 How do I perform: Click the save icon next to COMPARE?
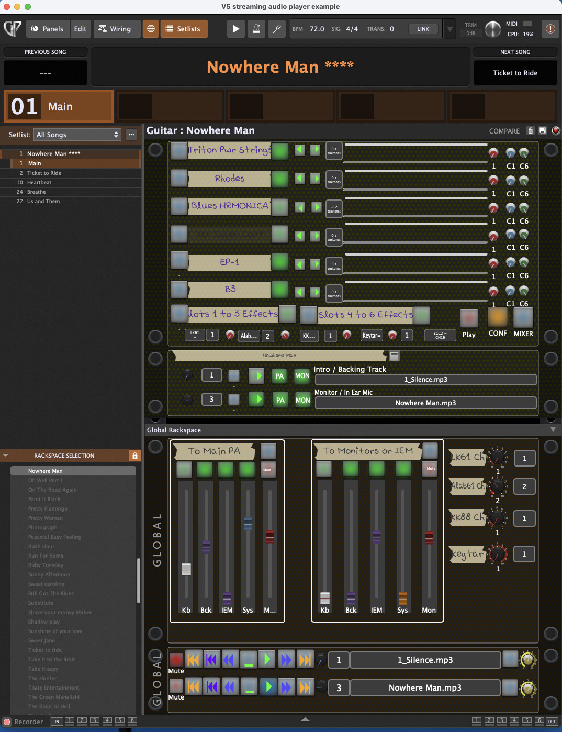543,130
